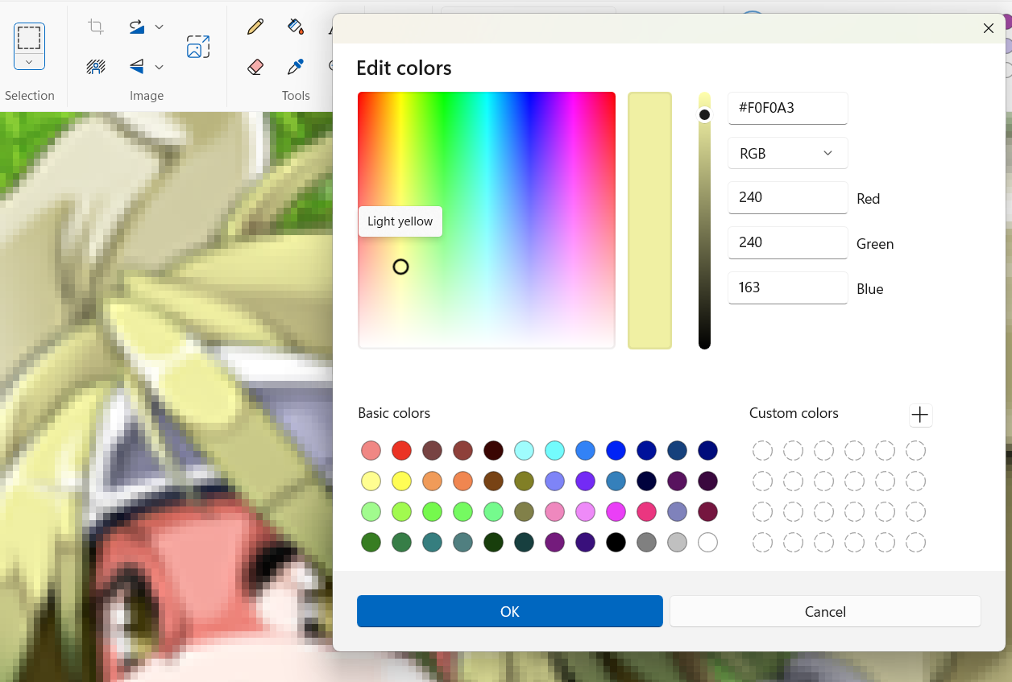Click the Crop icon in Image group
The image size is (1012, 682).
96,27
